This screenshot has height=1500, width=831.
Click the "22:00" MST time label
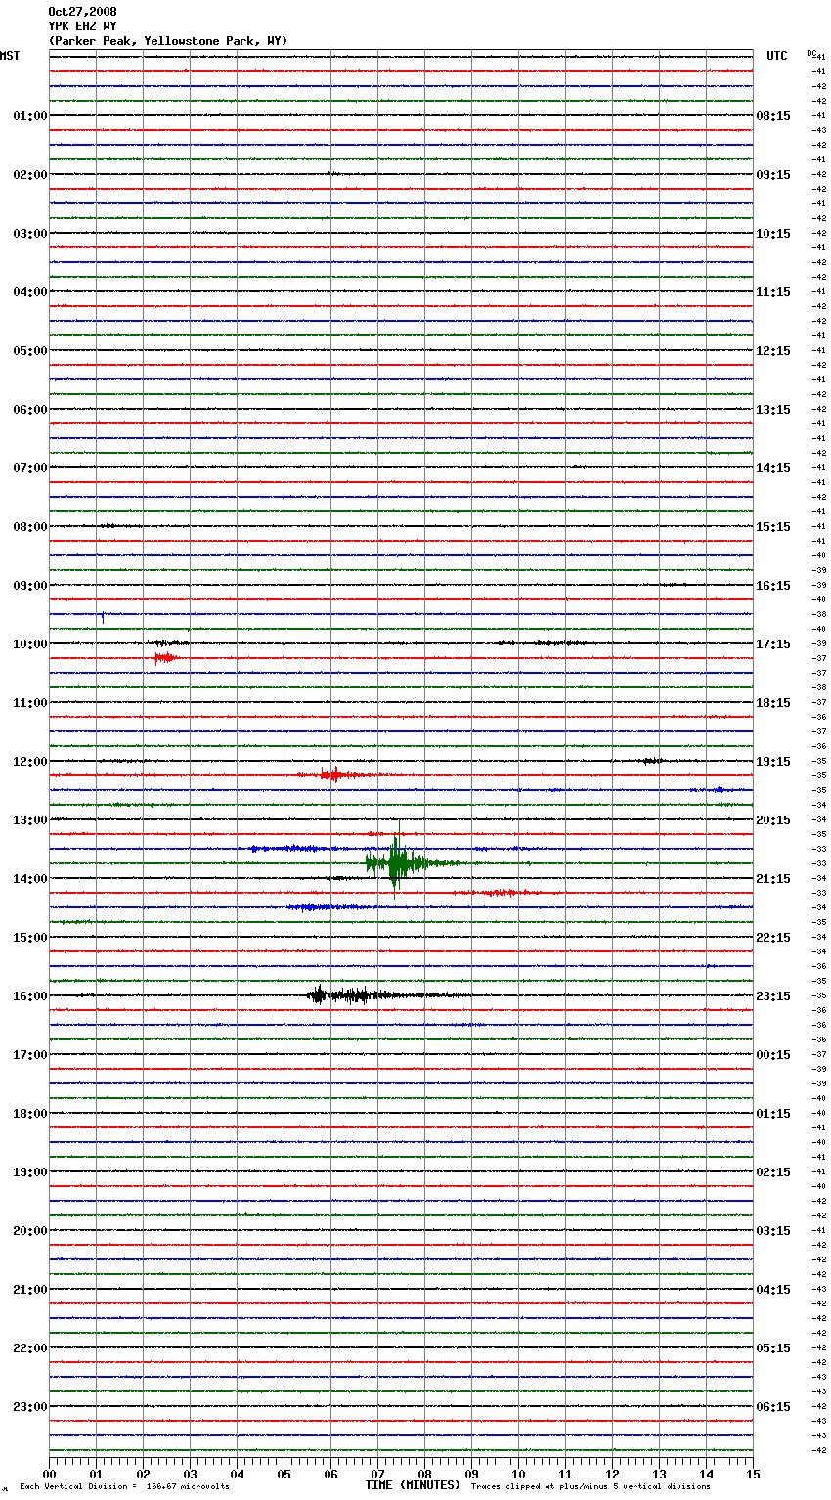tap(30, 1348)
